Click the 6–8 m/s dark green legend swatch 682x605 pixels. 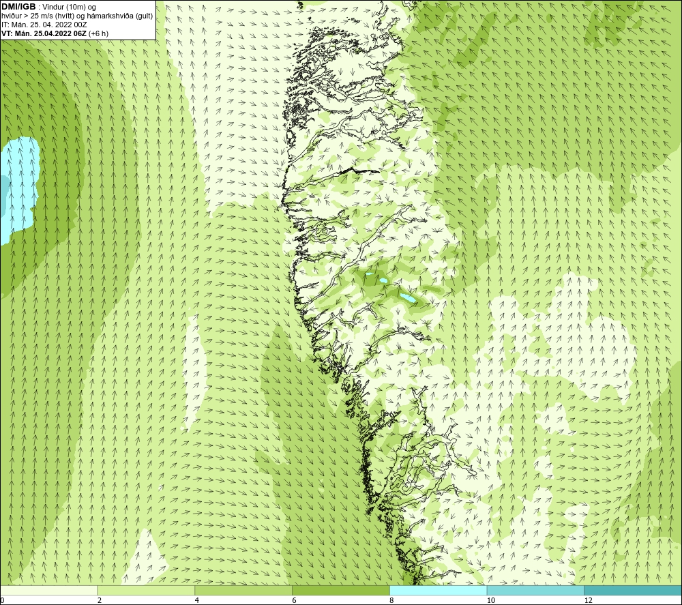(341, 590)
